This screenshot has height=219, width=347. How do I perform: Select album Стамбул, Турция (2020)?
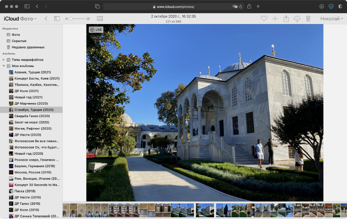click(31, 110)
